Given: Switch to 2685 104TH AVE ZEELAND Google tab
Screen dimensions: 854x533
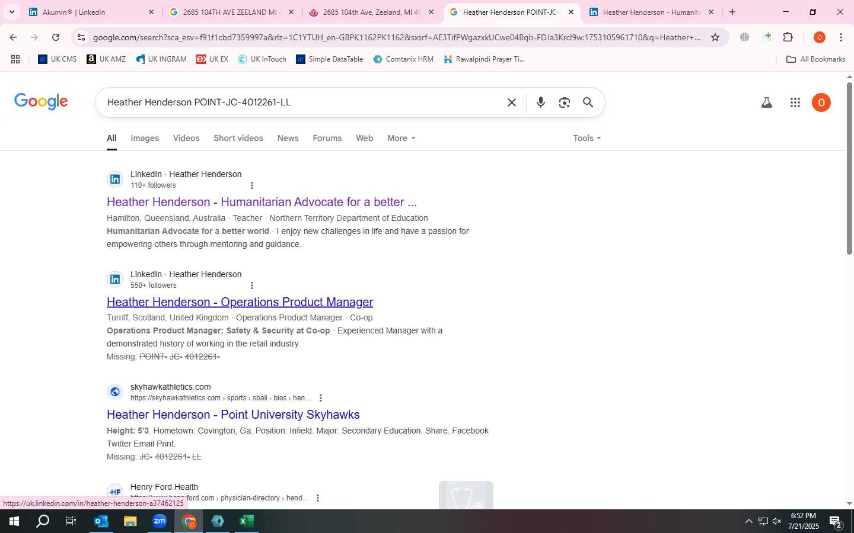Looking at the screenshot, I should tap(231, 12).
